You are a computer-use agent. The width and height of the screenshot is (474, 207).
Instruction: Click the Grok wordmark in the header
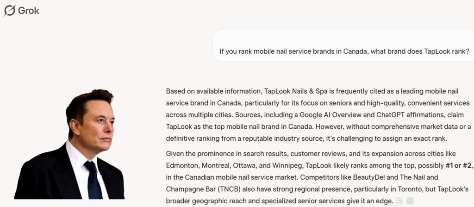pyautogui.click(x=29, y=10)
